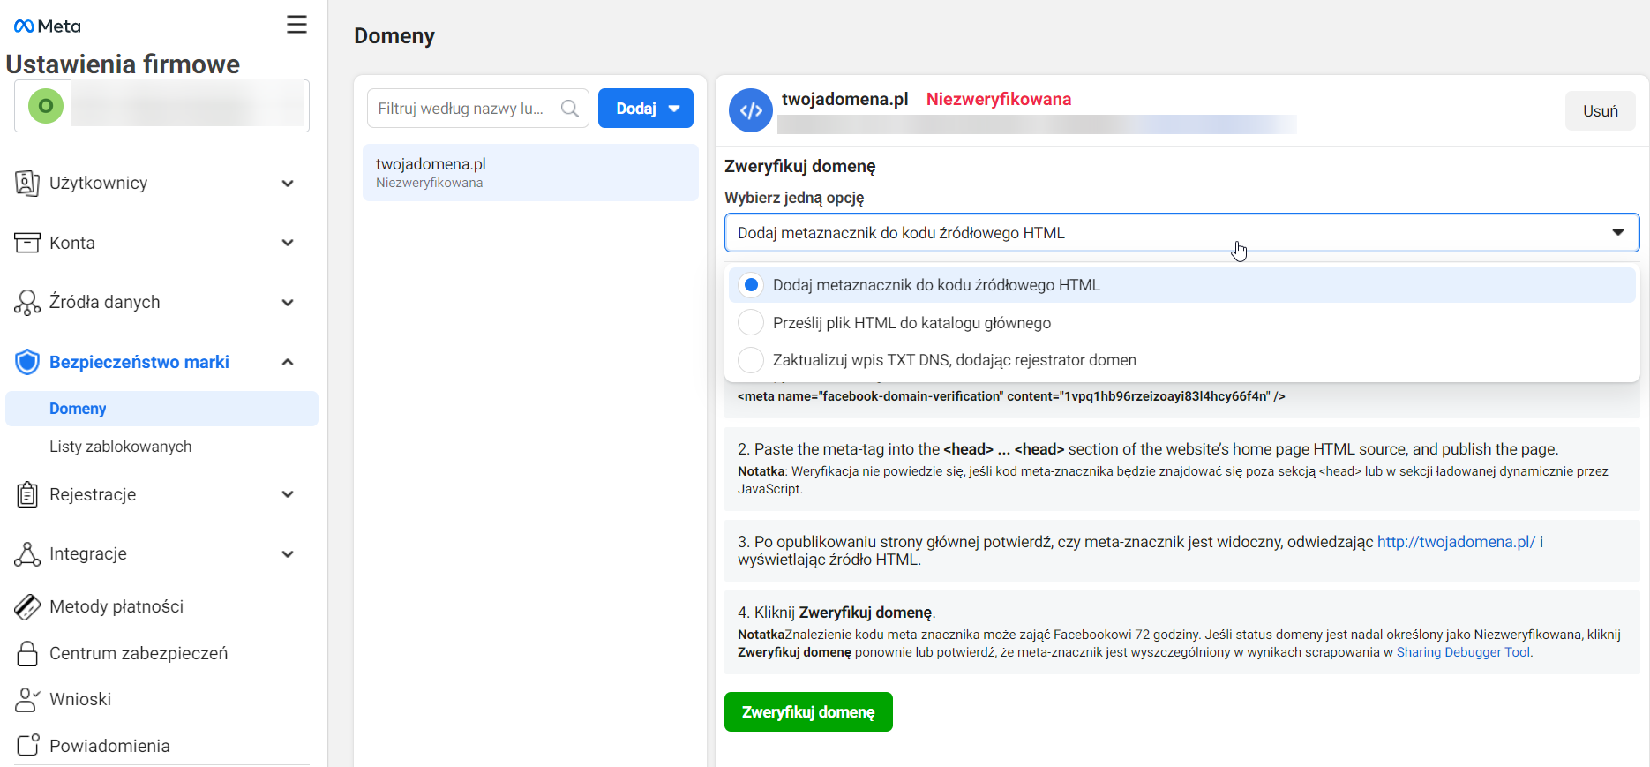The height and width of the screenshot is (767, 1650).
Task: Select 'Dodaj metaznacznik do kodu źródłowego HTML' radio
Action: (751, 285)
